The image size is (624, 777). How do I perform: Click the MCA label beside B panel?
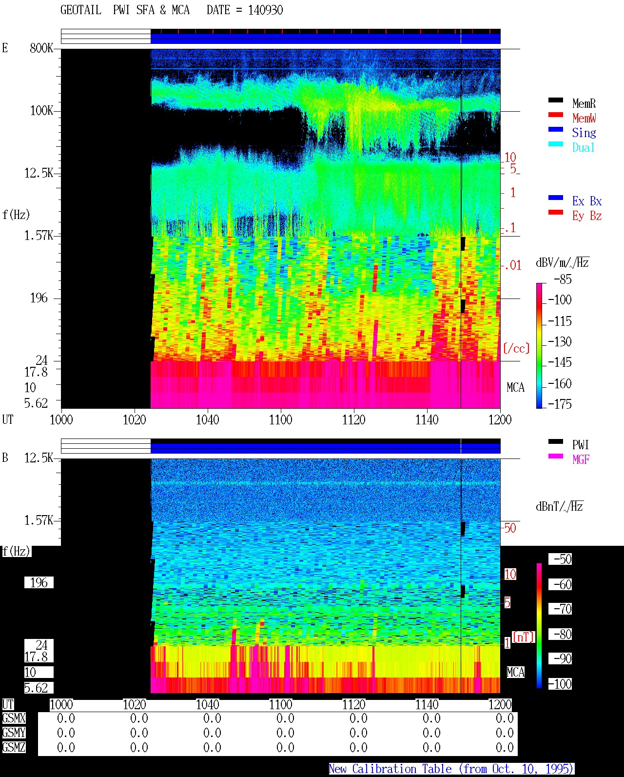(516, 673)
